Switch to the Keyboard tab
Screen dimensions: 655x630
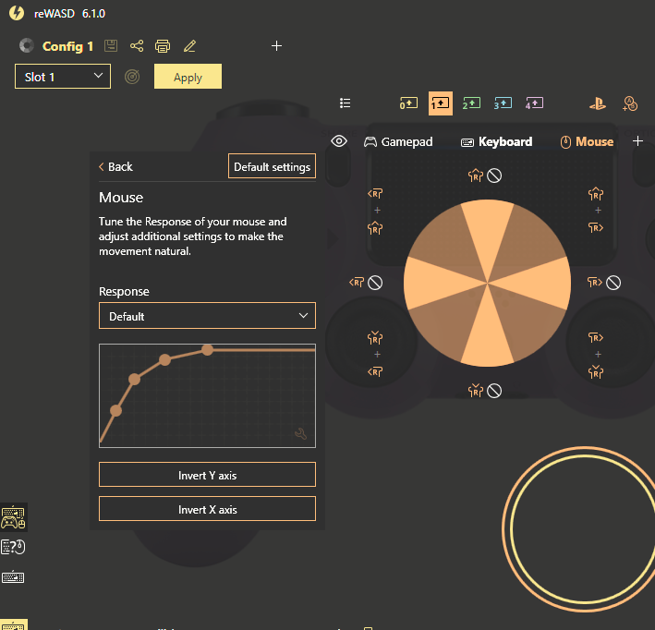[496, 141]
